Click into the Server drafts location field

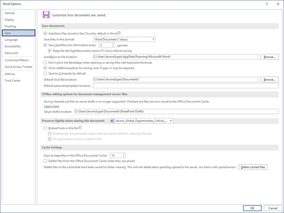pos(176,111)
